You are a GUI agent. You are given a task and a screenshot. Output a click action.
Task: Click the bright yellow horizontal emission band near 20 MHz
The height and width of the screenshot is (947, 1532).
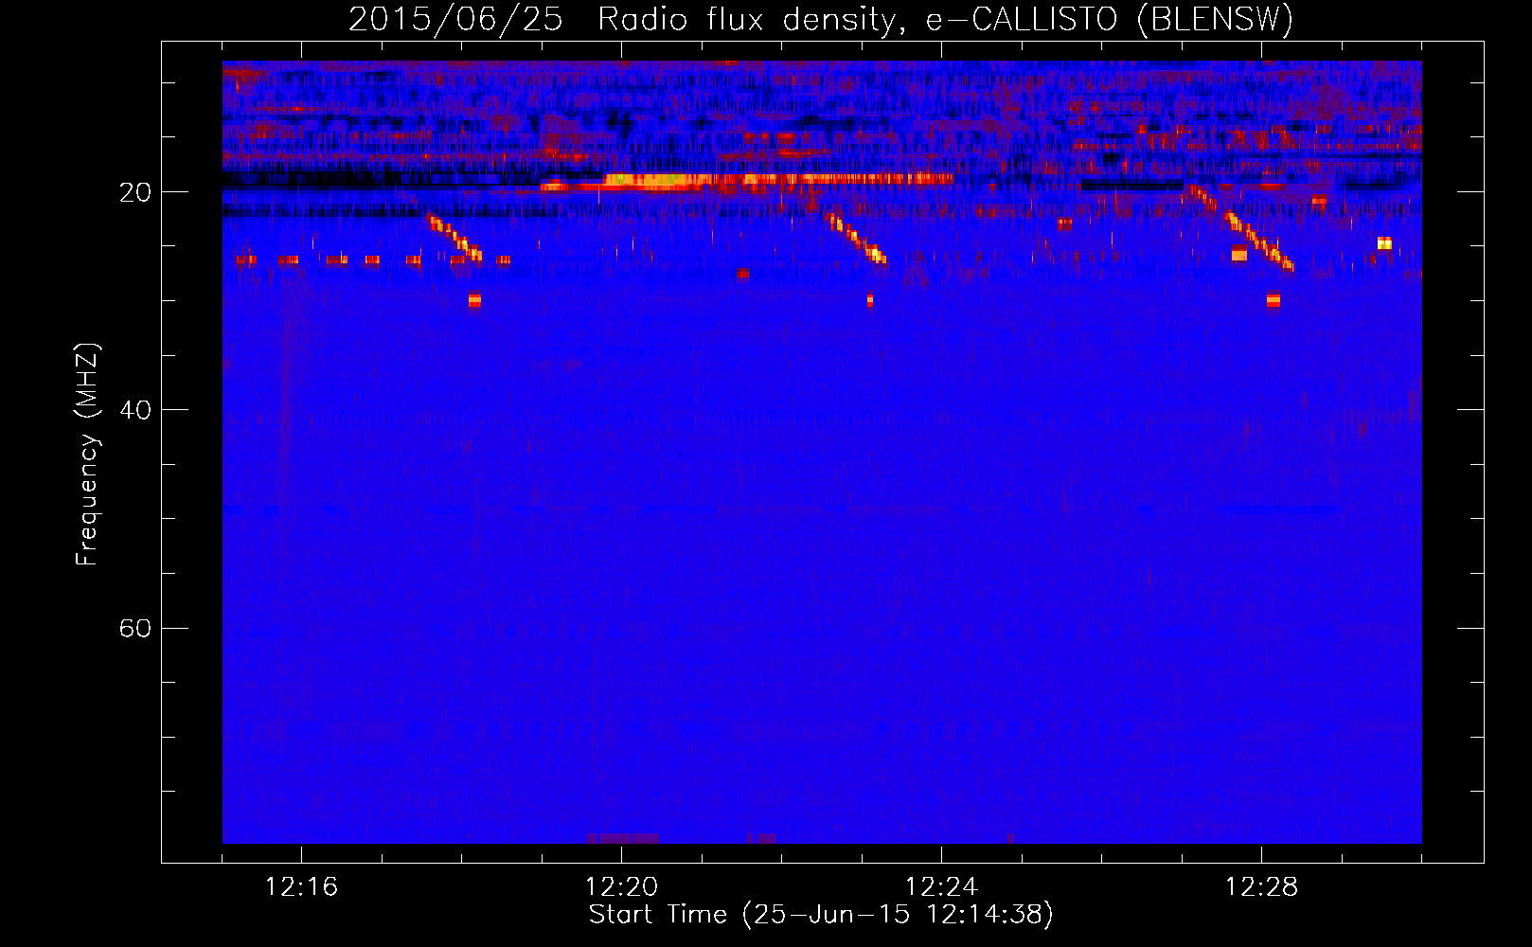(748, 181)
